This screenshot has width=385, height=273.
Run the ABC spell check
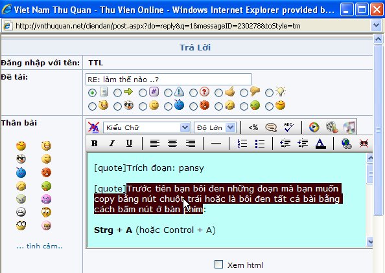tap(288, 127)
